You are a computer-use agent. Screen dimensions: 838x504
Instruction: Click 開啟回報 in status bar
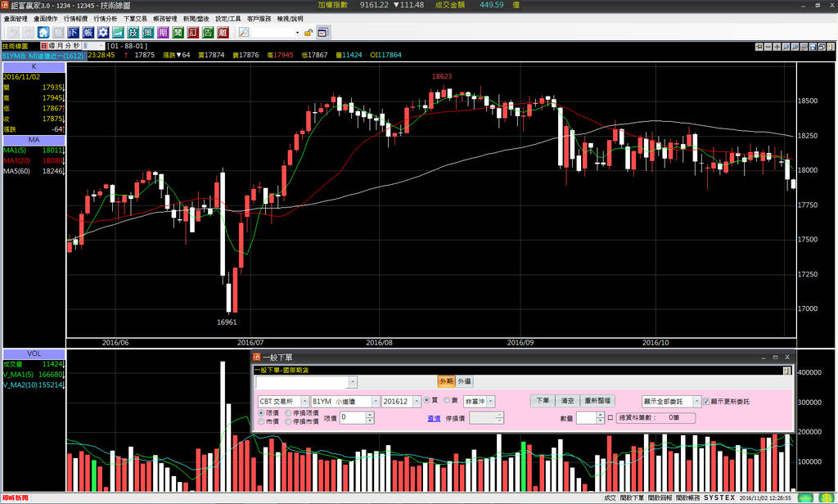(660, 498)
